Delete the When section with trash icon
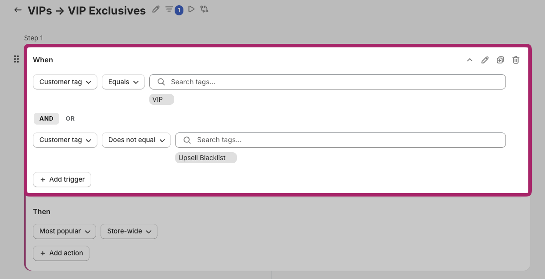 coord(516,60)
